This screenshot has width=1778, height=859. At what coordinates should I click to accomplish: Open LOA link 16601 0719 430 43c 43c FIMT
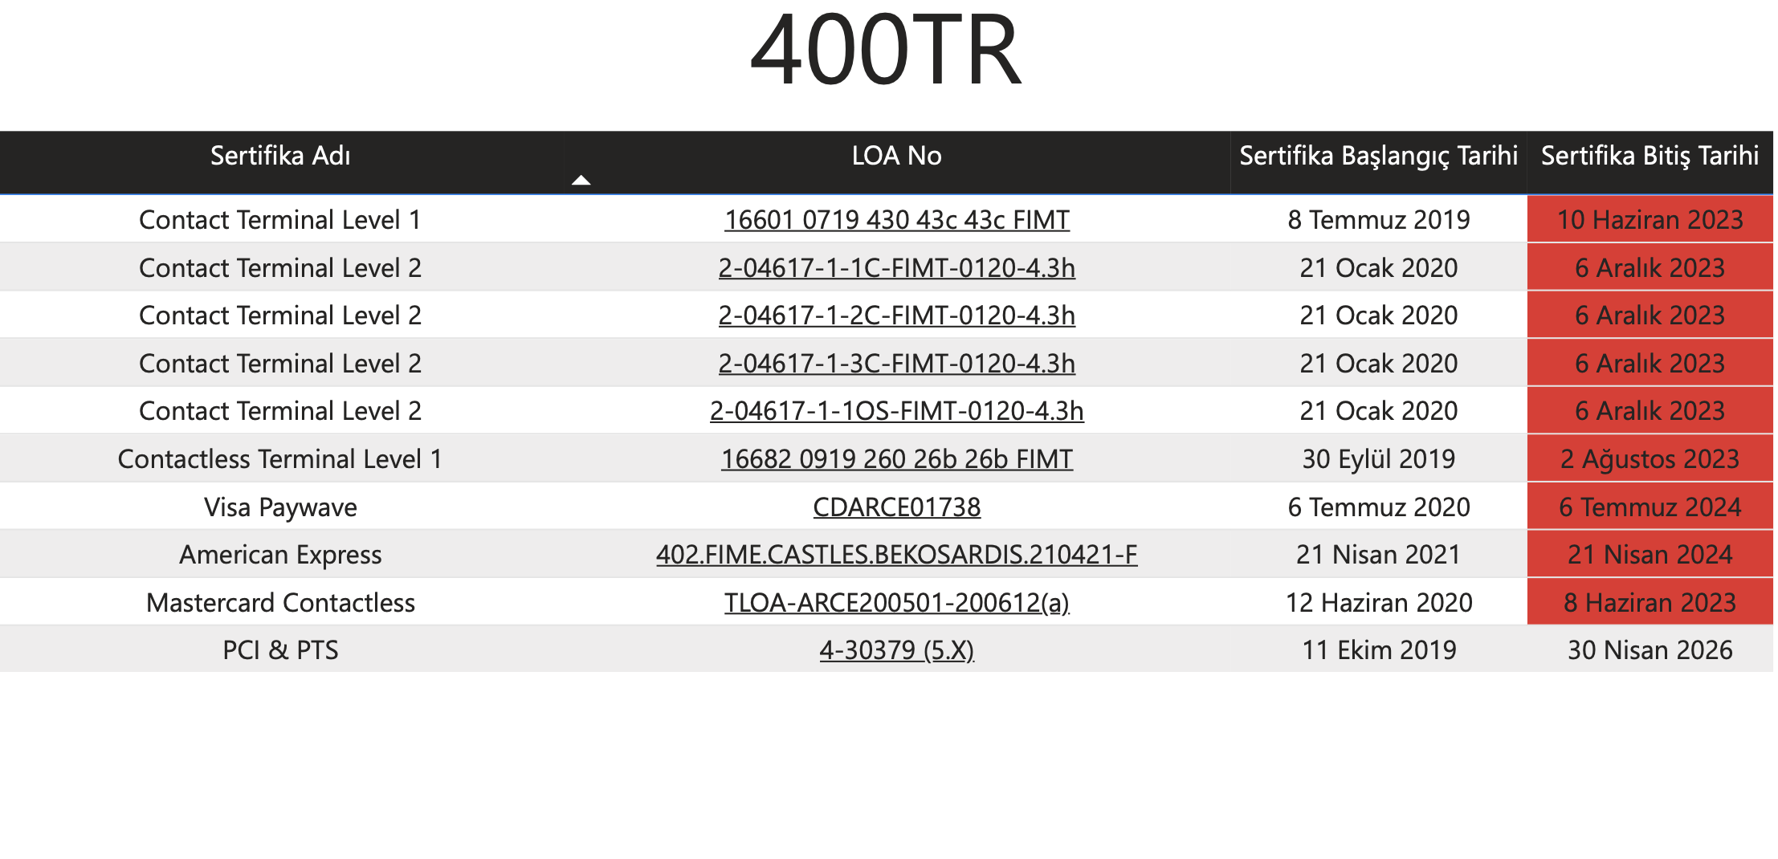point(896,220)
